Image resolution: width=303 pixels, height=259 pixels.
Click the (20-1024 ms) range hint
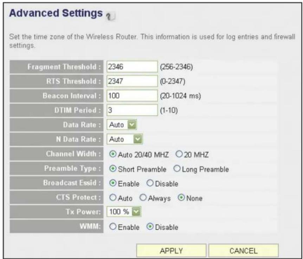tap(180, 96)
